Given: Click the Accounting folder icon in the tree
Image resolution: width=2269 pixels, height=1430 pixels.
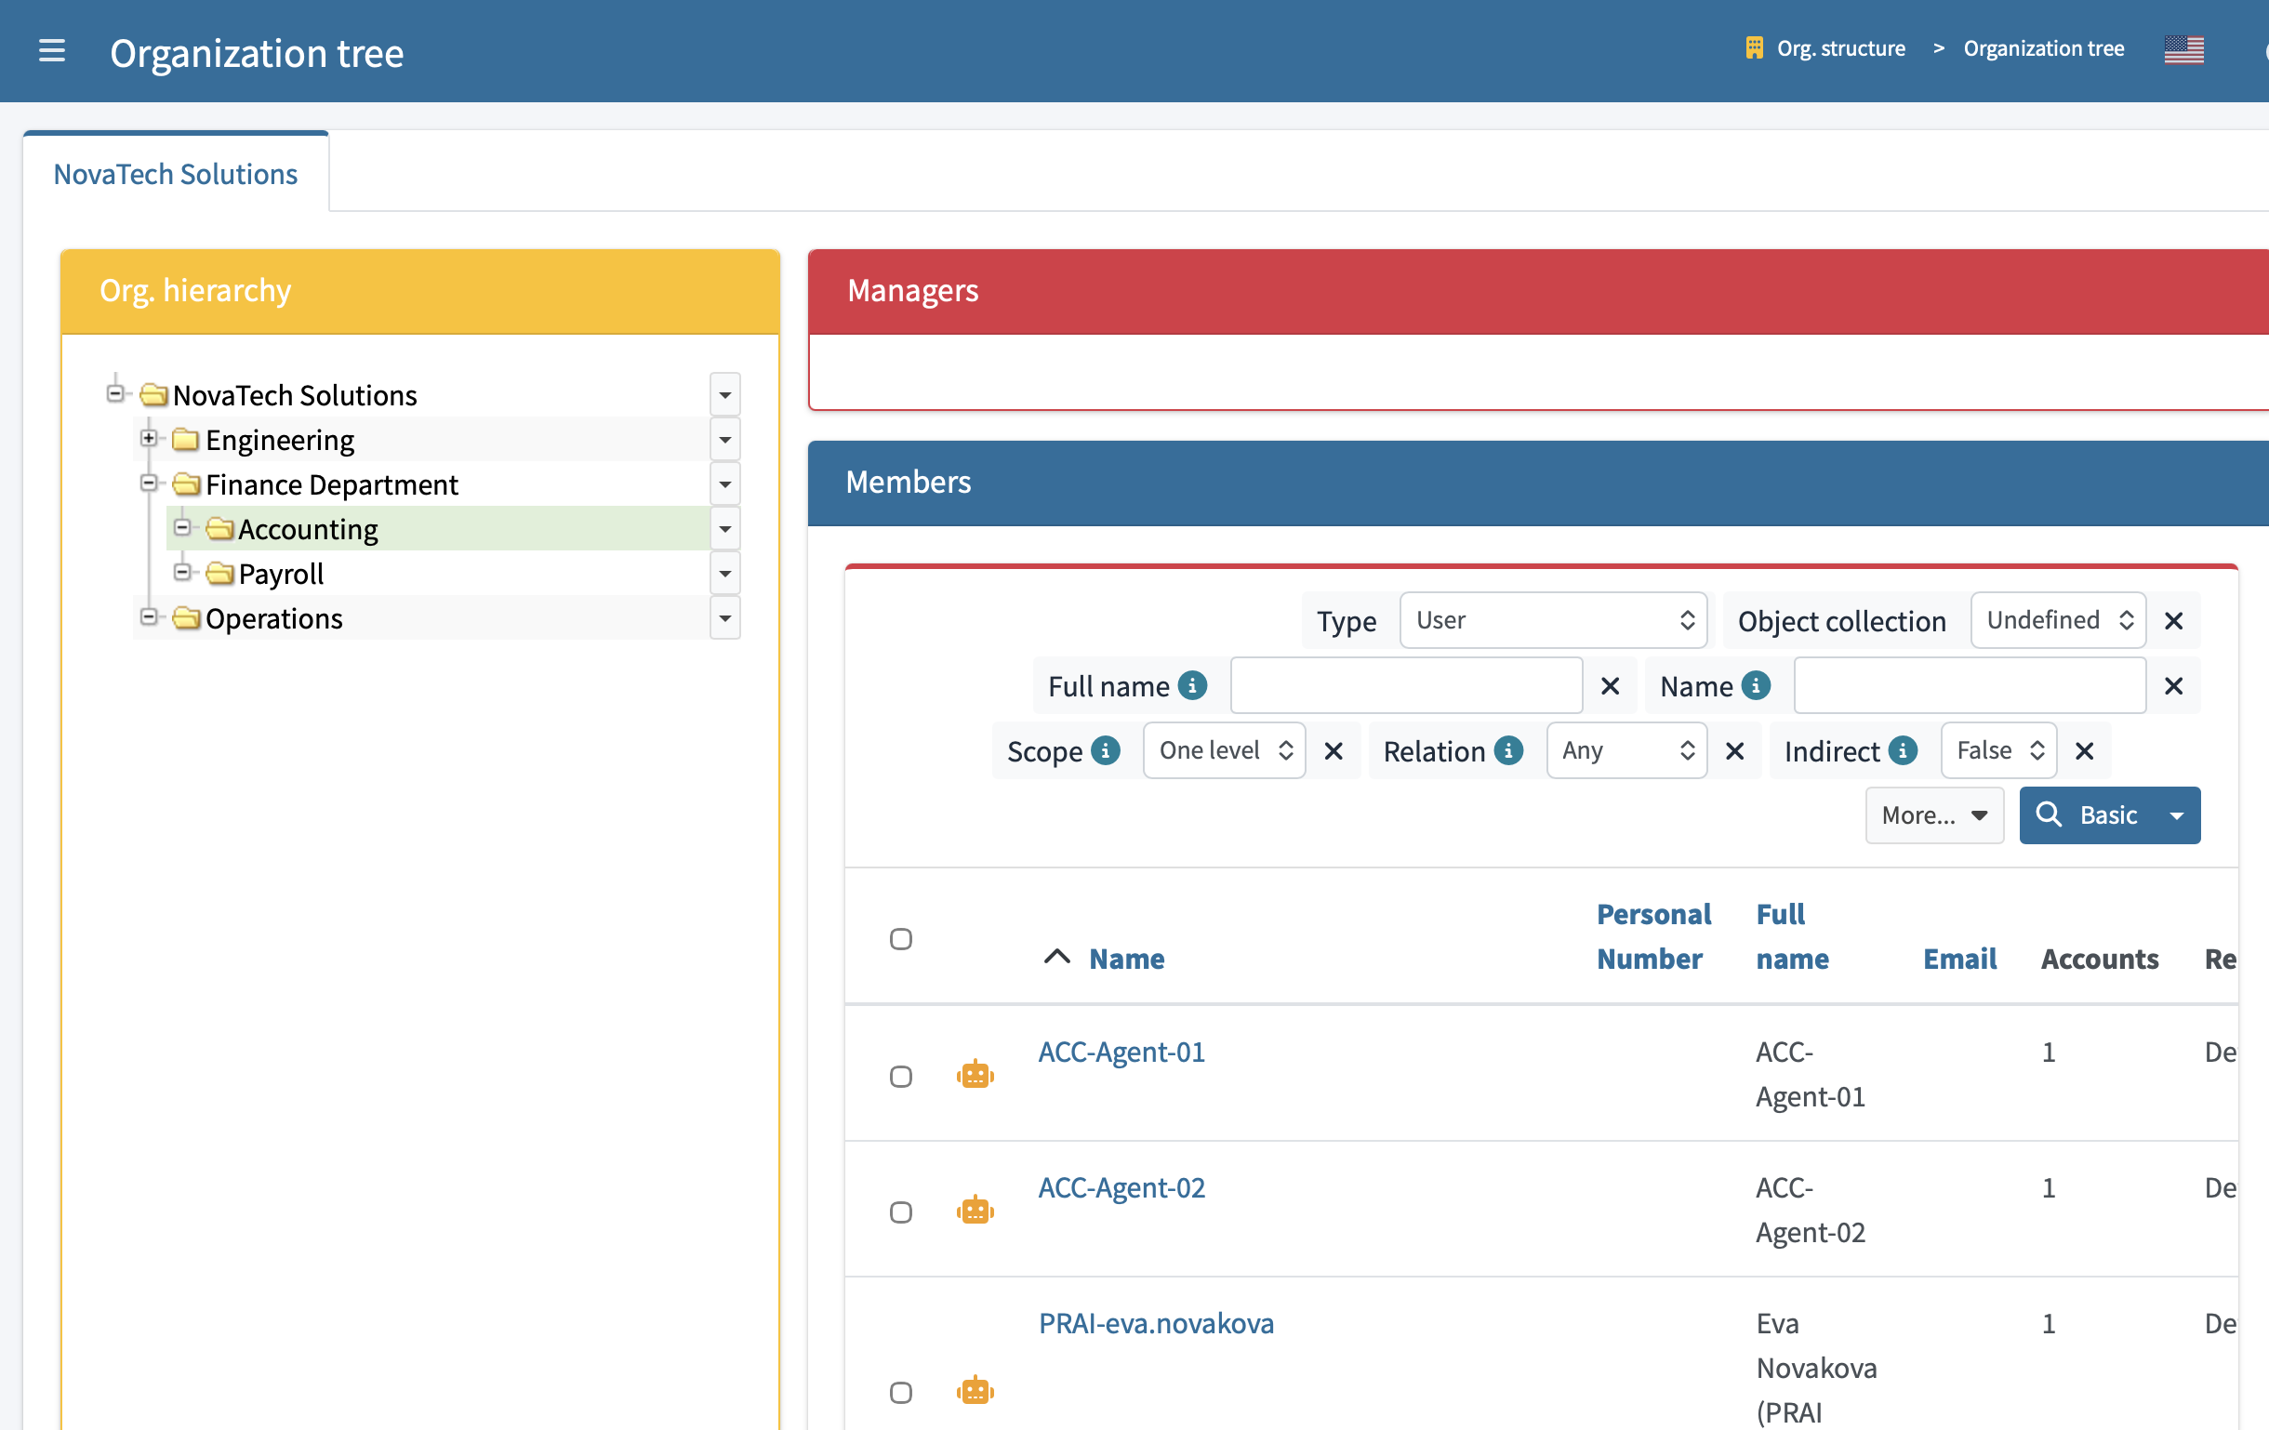Looking at the screenshot, I should coord(220,528).
